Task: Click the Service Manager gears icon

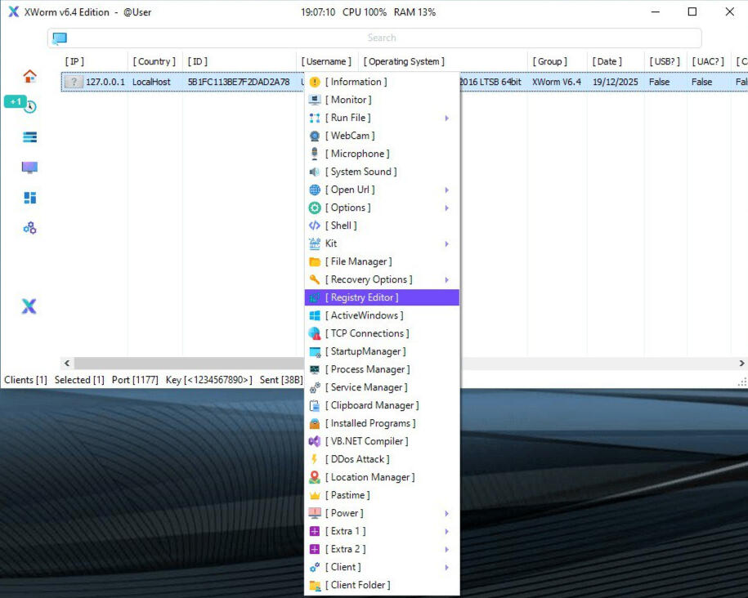Action: 315,387
